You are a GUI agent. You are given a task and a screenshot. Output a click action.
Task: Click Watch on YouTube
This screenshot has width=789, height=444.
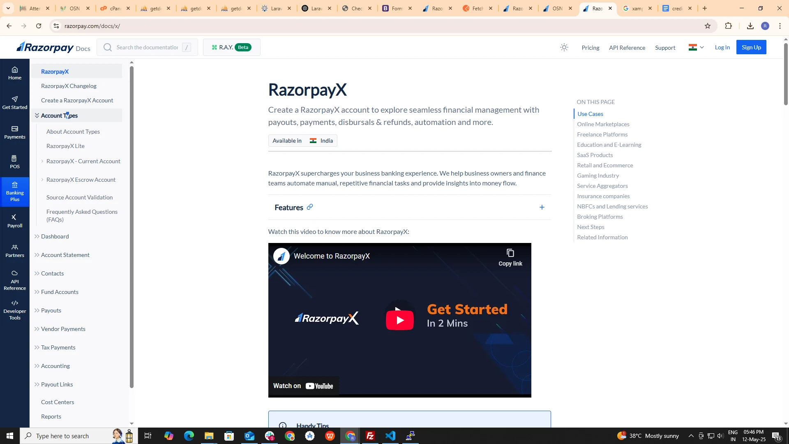(303, 386)
